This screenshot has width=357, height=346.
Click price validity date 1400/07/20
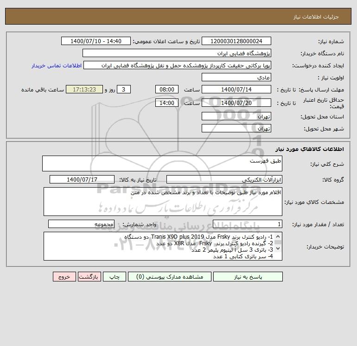[236, 103]
